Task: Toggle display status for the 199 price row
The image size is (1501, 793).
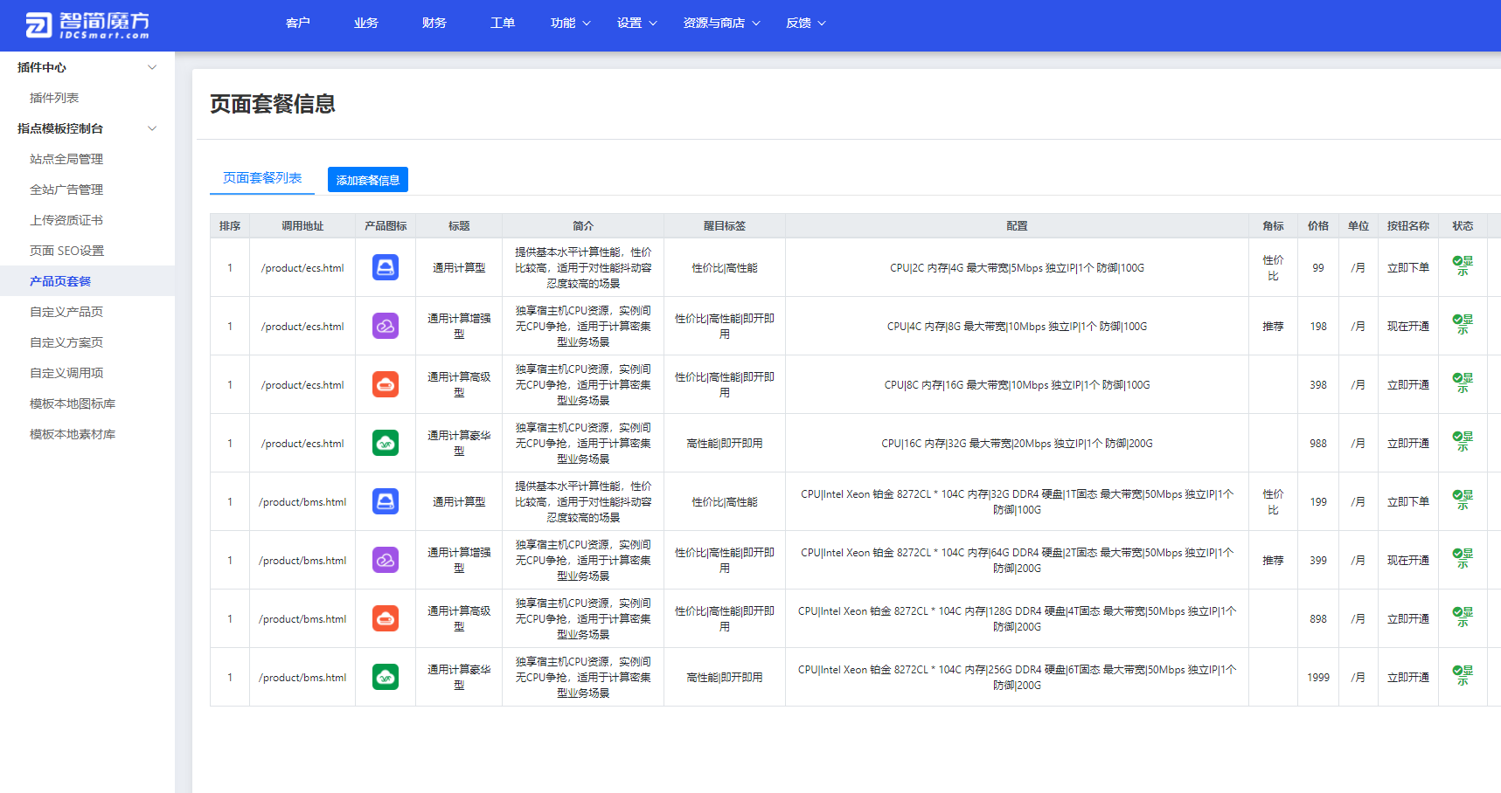Action: pos(1463,500)
